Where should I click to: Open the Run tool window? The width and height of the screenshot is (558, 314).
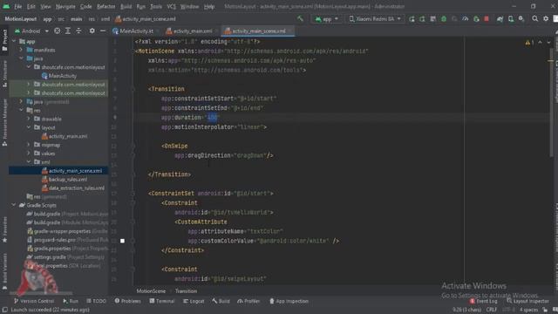coord(71,301)
